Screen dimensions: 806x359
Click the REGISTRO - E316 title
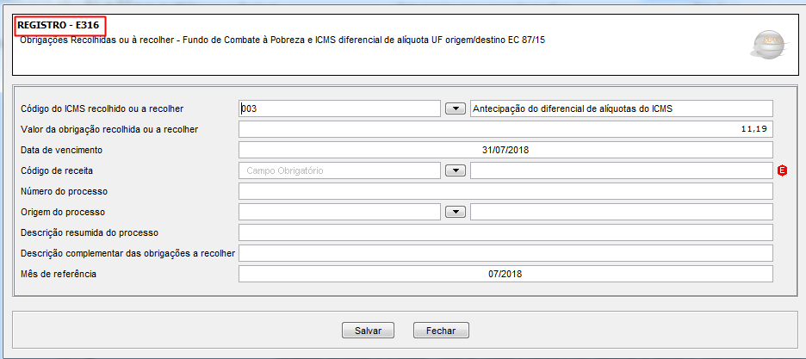click(59, 27)
